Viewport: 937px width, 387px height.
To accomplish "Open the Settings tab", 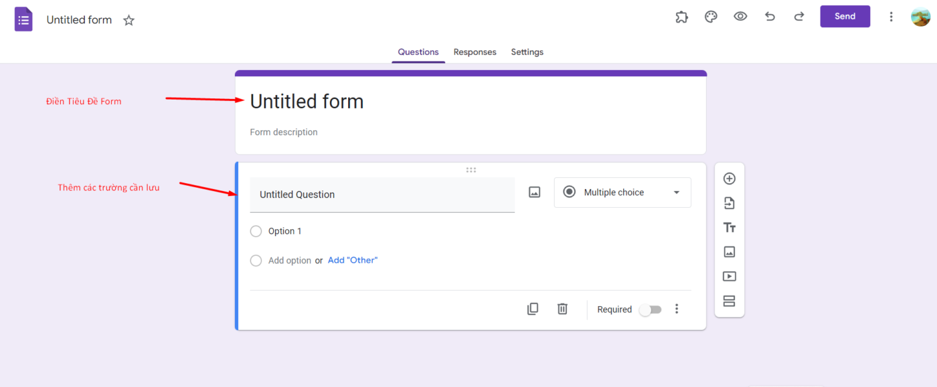I will click(x=527, y=51).
